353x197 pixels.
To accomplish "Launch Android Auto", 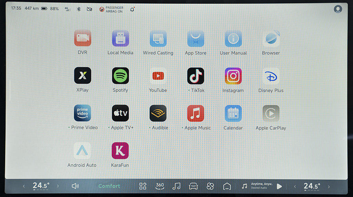I will (x=82, y=151).
